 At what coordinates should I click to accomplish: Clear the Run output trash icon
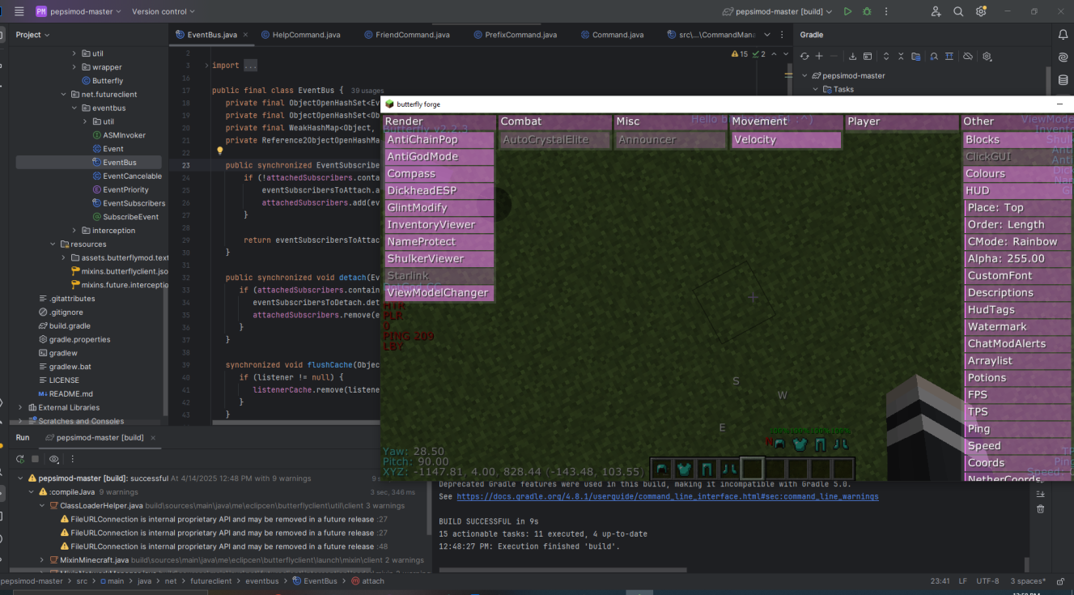pos(1041,509)
